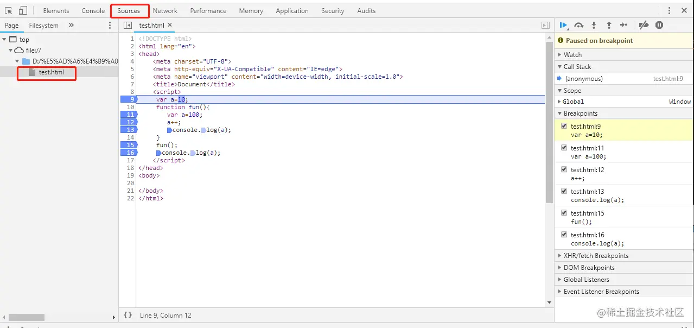Click line number 10 in the gutter
This screenshot has width=694, height=328.
(x=130, y=107)
